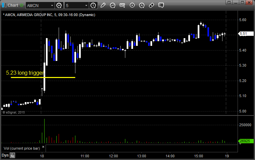Minimize the chart window
The width and height of the screenshot is (255, 160).
coord(236,2)
